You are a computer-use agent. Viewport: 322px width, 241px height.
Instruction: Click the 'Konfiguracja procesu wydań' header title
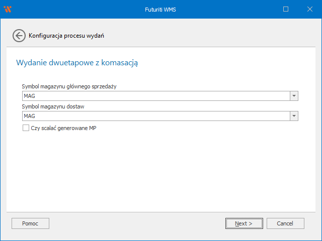pos(66,36)
